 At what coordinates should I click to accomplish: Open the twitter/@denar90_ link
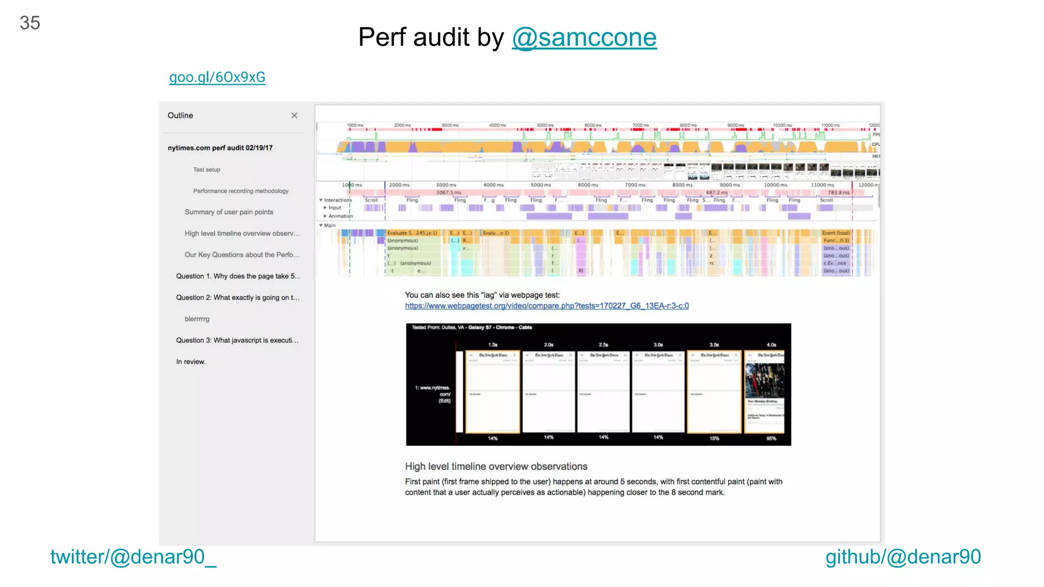coord(134,557)
